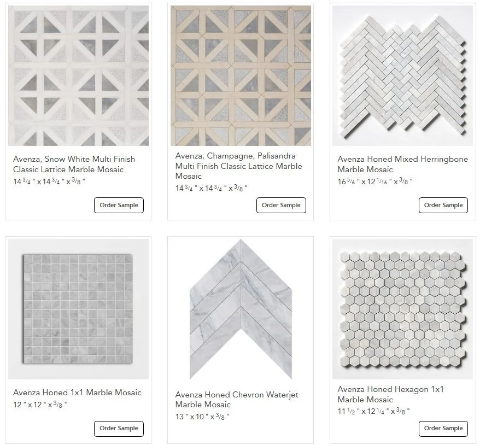
Task: Click the 13 x 10 chevron size text
Action: click(202, 417)
